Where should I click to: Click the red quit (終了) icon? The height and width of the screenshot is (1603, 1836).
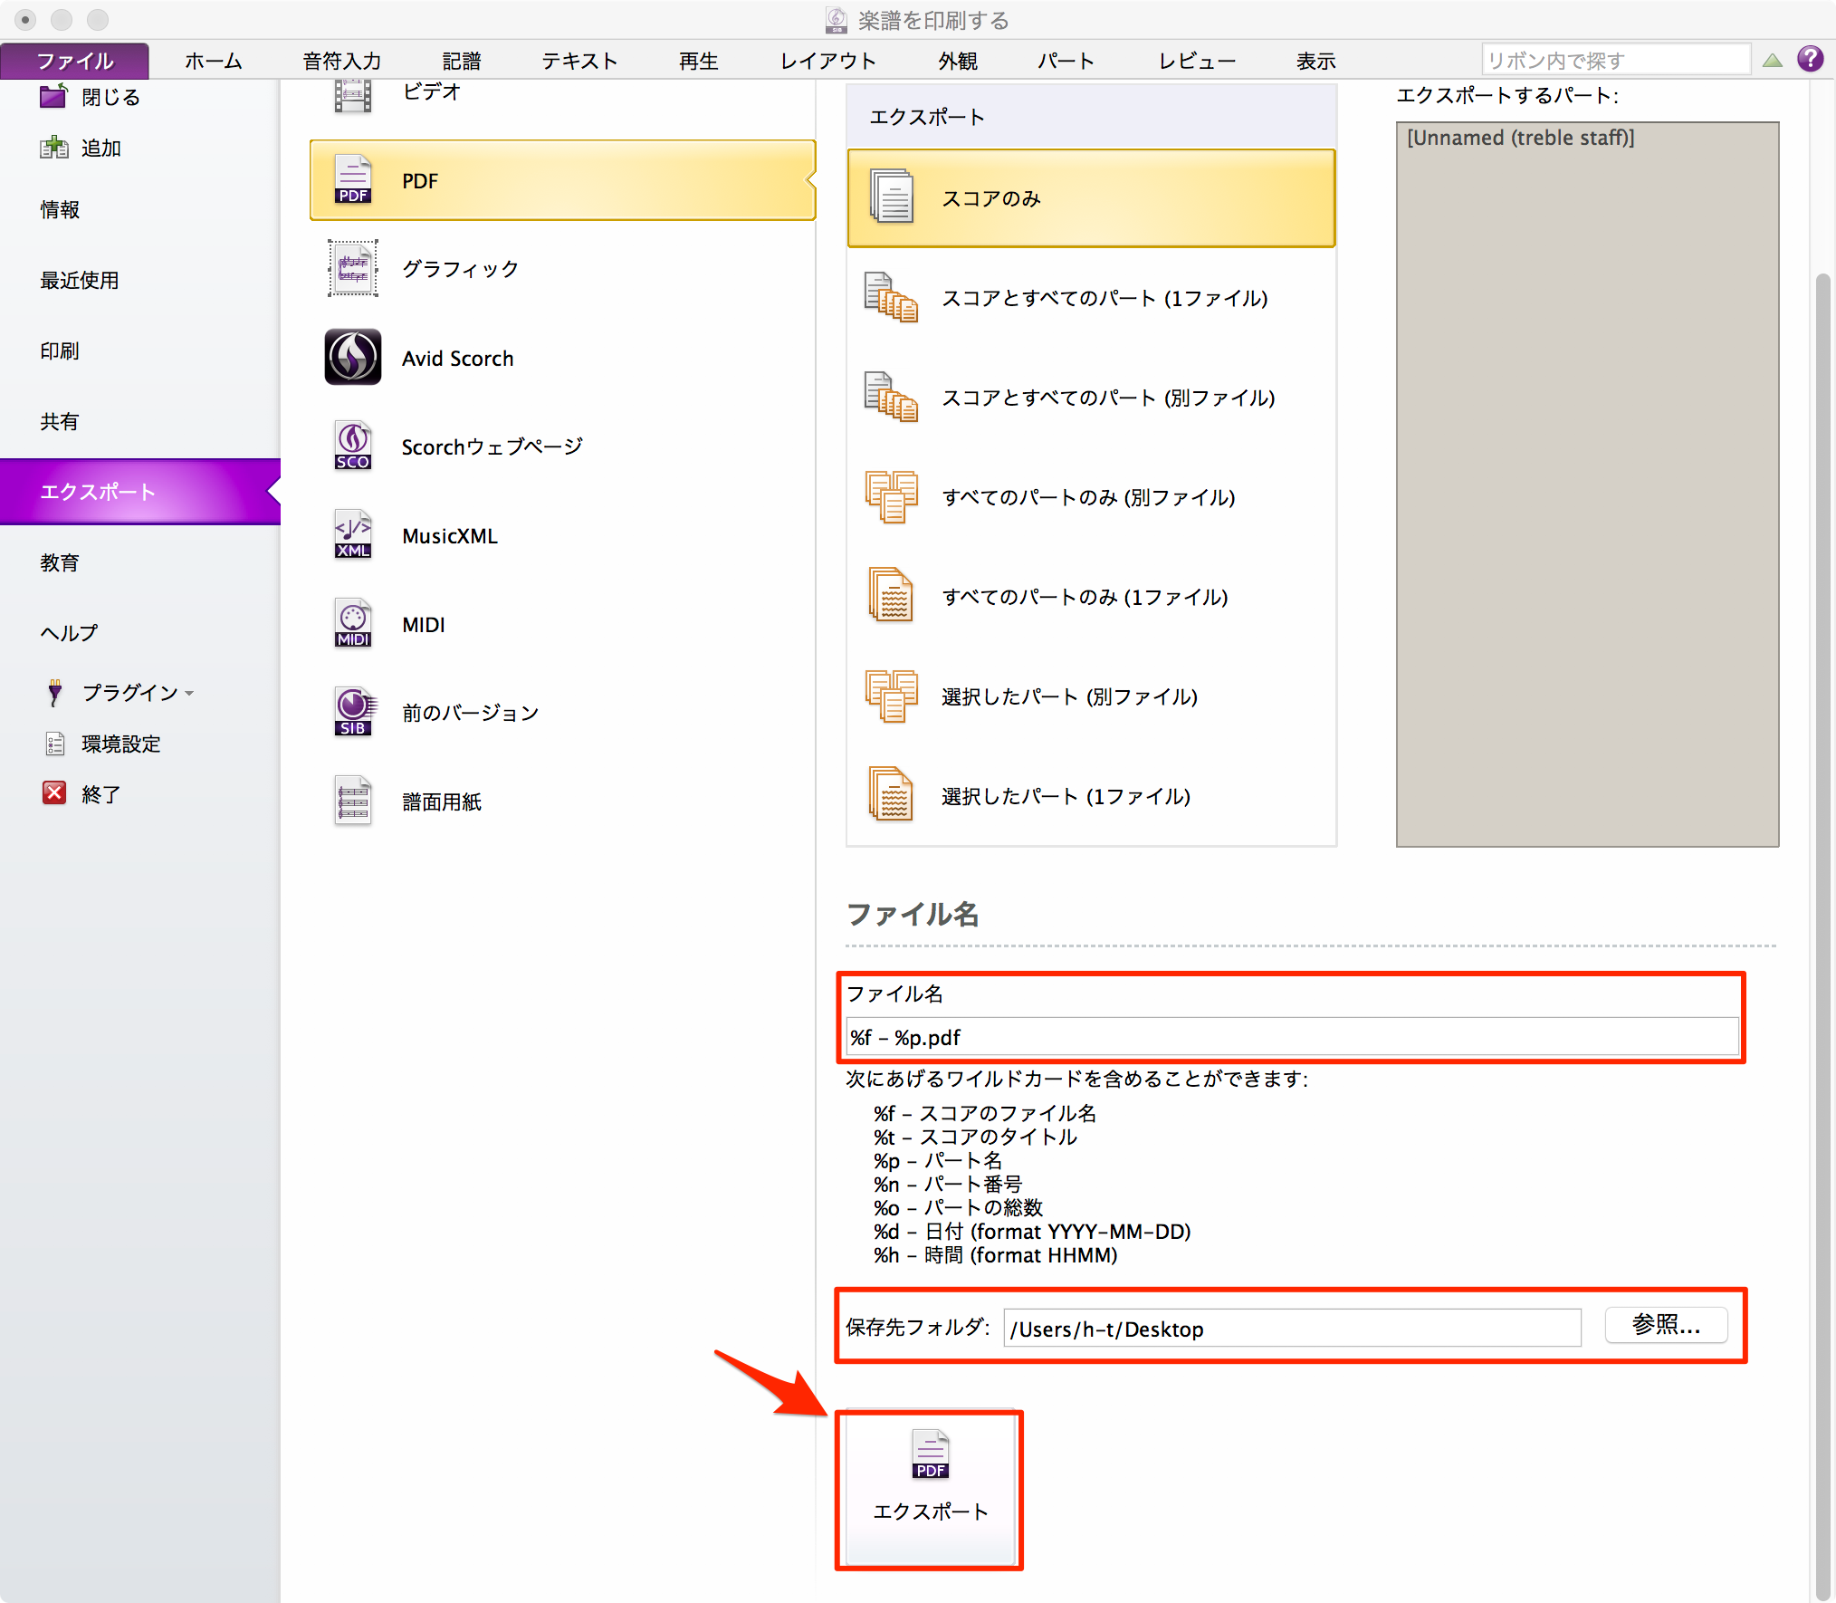click(x=54, y=793)
